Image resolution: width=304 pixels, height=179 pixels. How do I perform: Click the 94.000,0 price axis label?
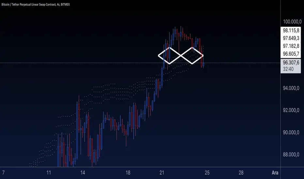coord(291,88)
